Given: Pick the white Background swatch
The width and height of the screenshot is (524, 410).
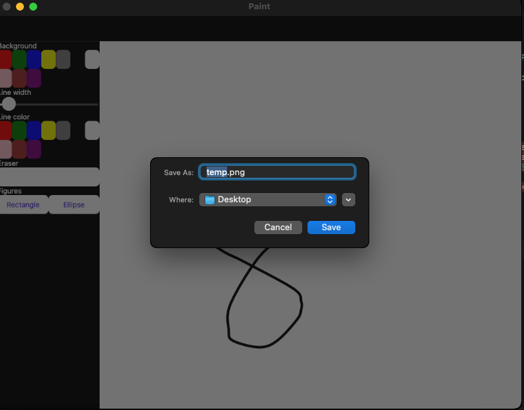Looking at the screenshot, I should 92,60.
